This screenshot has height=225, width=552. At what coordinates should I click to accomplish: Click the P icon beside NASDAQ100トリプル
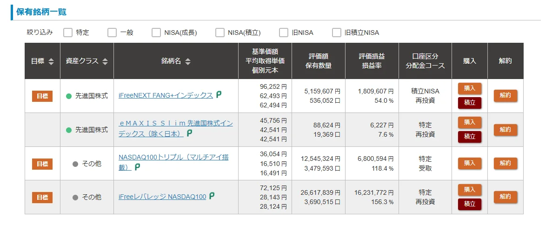(x=137, y=167)
